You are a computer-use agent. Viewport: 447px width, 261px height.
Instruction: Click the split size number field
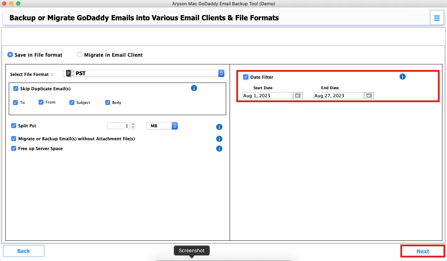coord(118,126)
